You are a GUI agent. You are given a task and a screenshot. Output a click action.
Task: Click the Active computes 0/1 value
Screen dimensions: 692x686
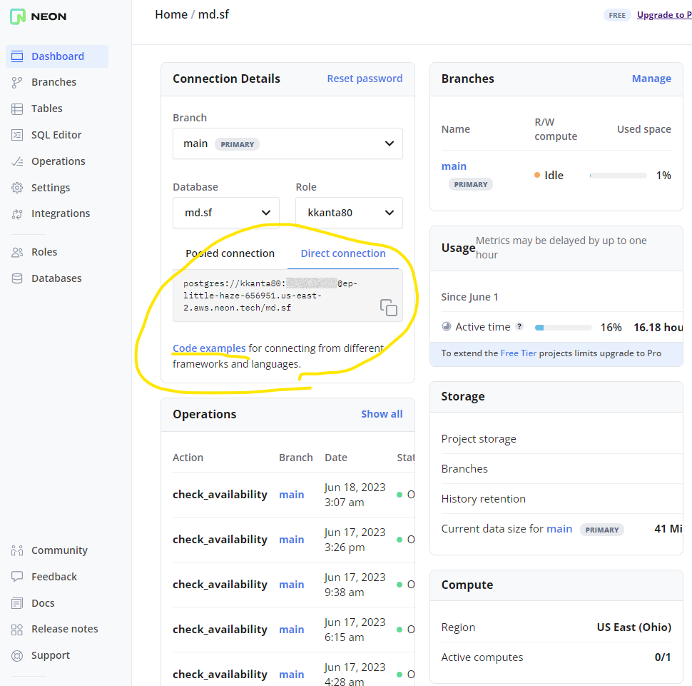(x=663, y=657)
